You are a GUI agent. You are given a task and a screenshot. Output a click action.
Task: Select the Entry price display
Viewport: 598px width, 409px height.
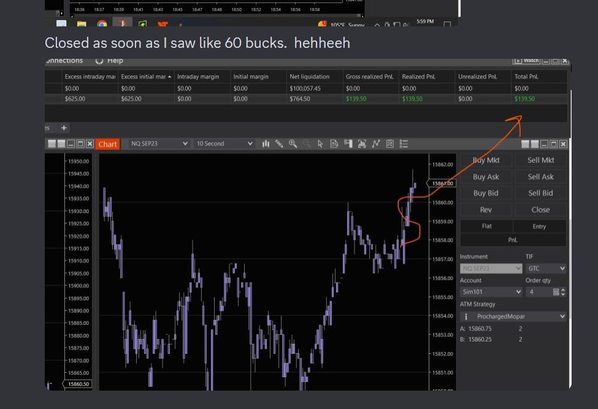(540, 226)
